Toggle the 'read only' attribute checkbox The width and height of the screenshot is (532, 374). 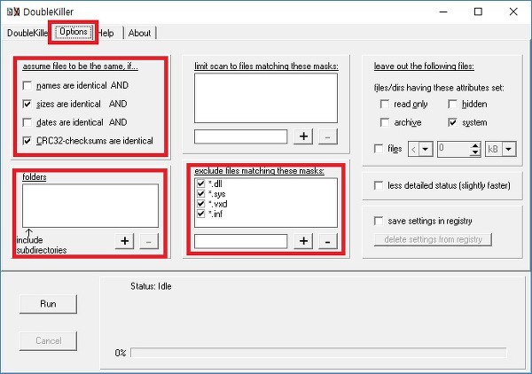385,104
